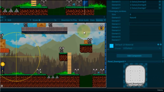Open object picker for Salud_Enemigo7
The image size is (164, 92).
pyautogui.click(x=160, y=8)
